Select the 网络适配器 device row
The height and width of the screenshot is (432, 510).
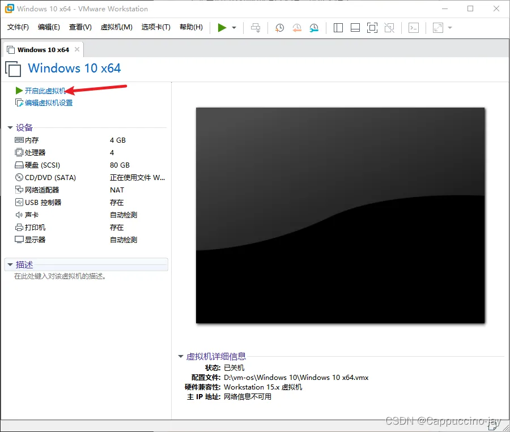pos(90,190)
